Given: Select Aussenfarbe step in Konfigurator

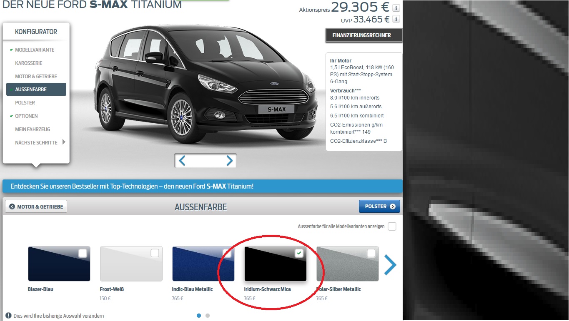Looking at the screenshot, I should [36, 90].
